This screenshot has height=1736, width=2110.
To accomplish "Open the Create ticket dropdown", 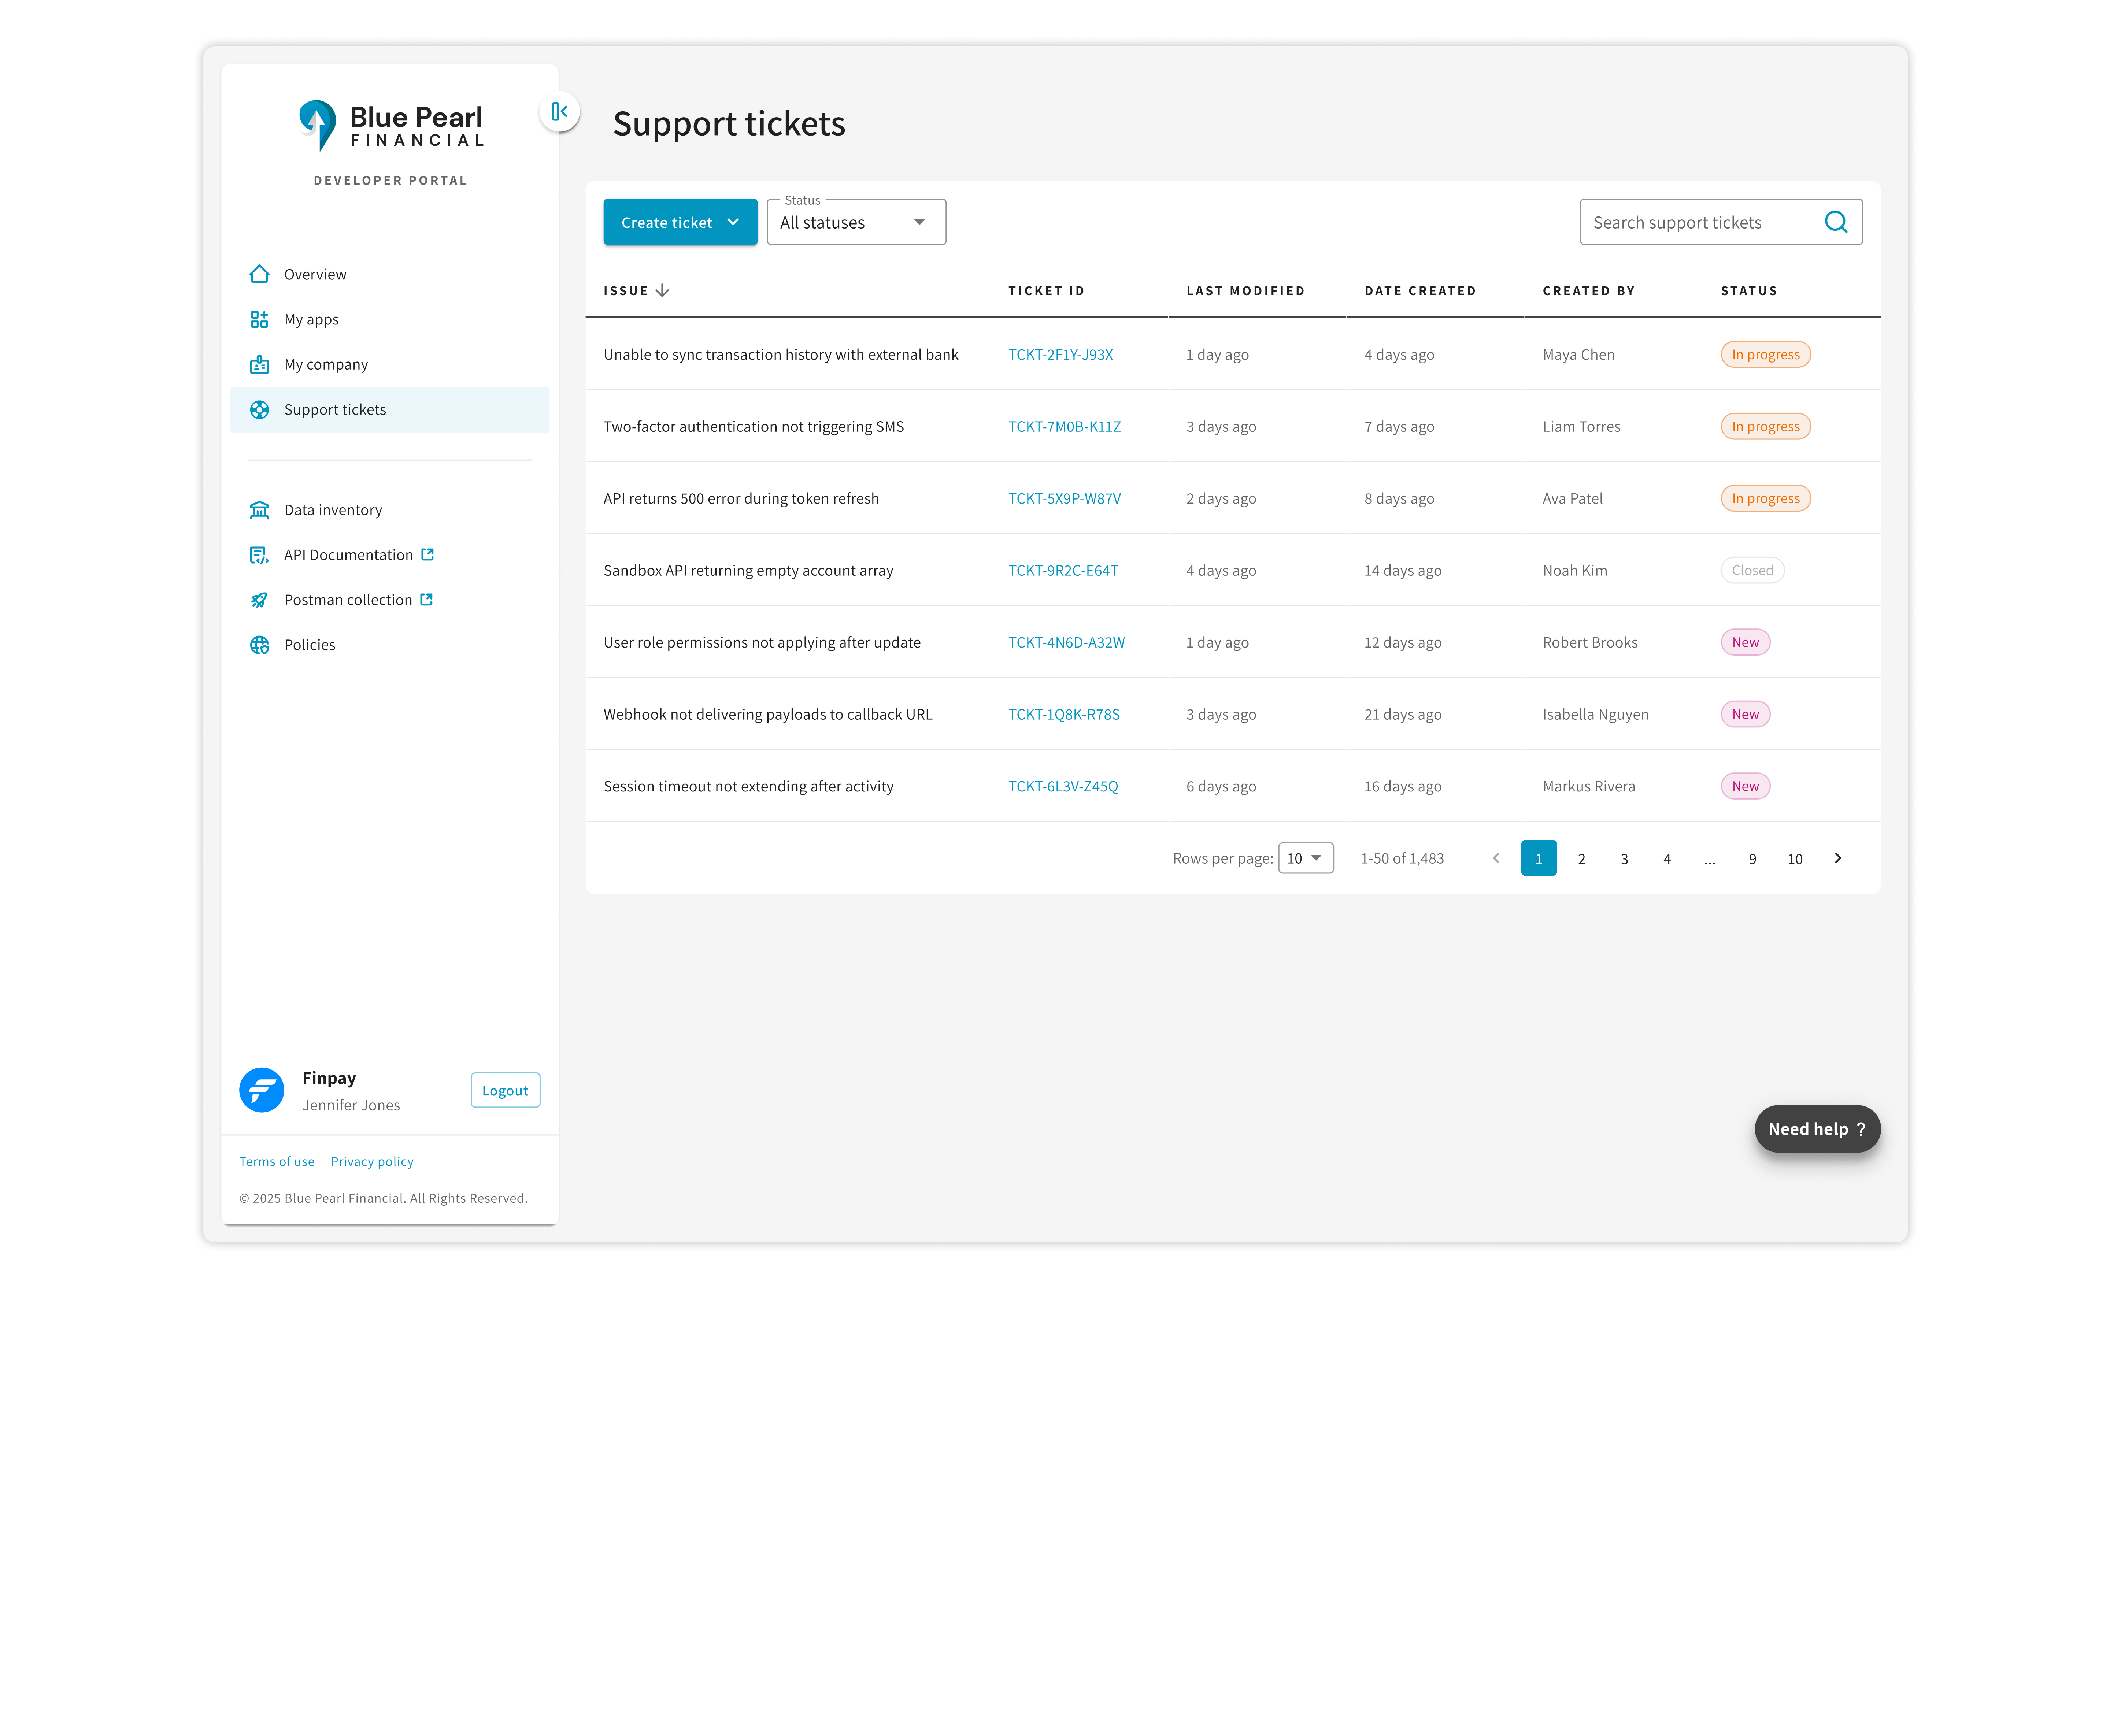I will click(680, 222).
